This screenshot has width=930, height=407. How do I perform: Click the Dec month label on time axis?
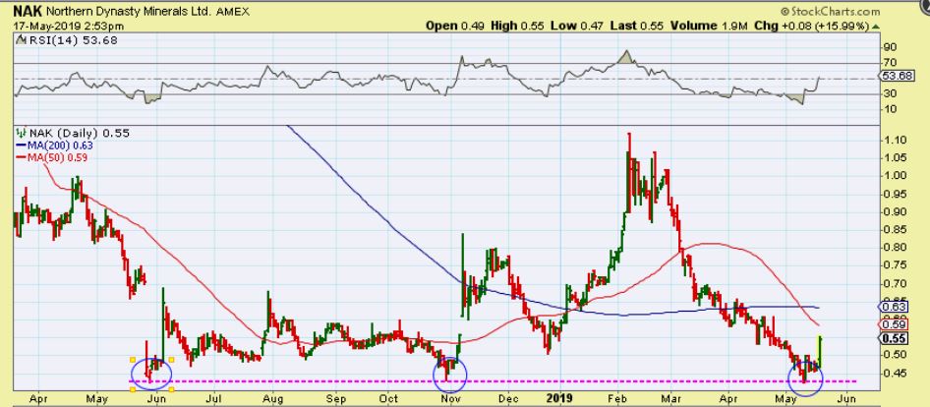point(507,399)
